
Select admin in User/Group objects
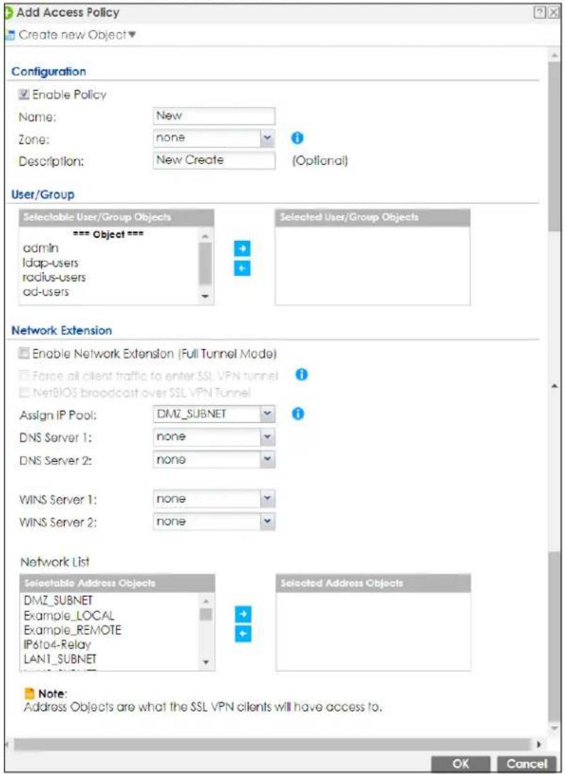tap(40, 248)
